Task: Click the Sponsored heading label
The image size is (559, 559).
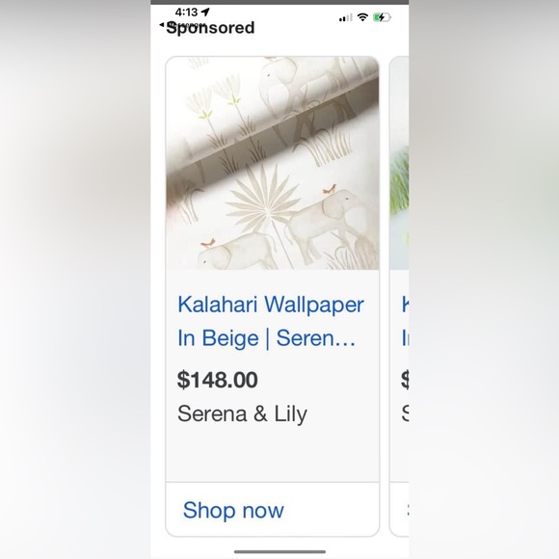Action: tap(210, 28)
